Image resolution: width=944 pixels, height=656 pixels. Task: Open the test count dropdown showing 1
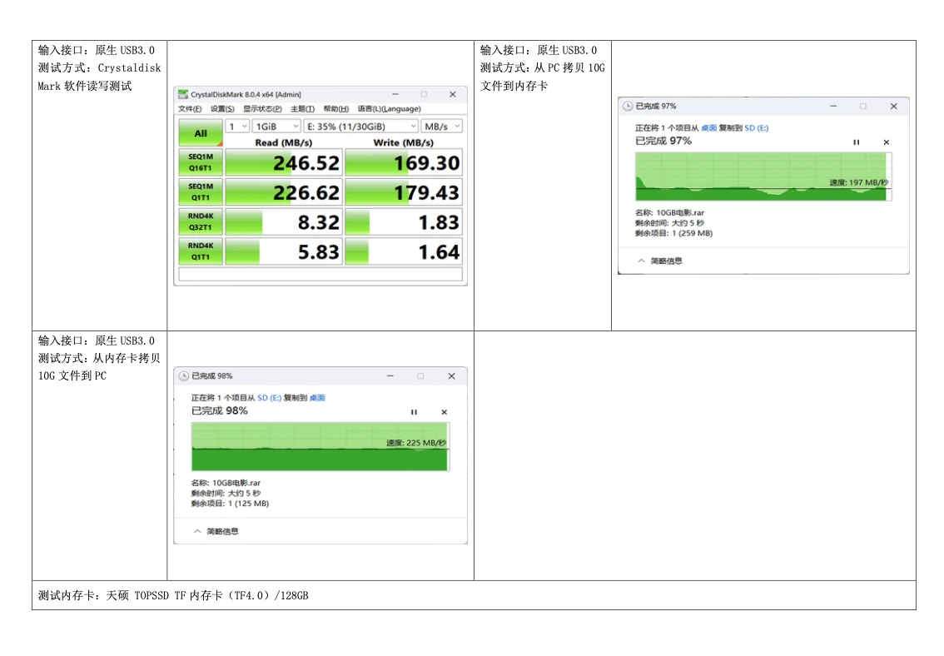point(237,127)
